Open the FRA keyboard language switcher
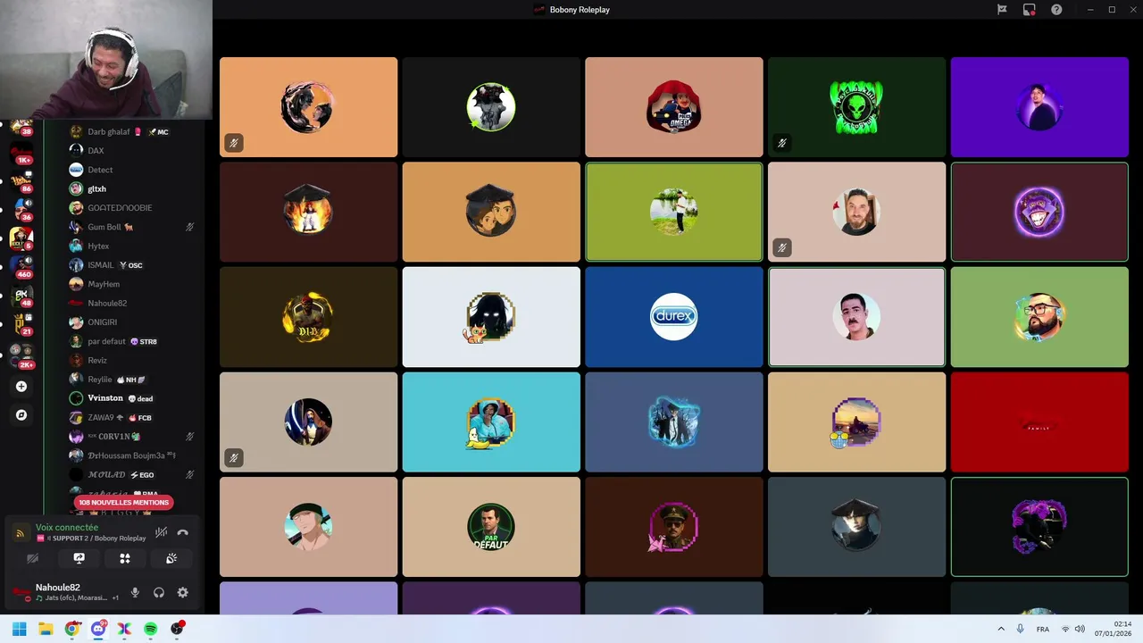 [1042, 629]
